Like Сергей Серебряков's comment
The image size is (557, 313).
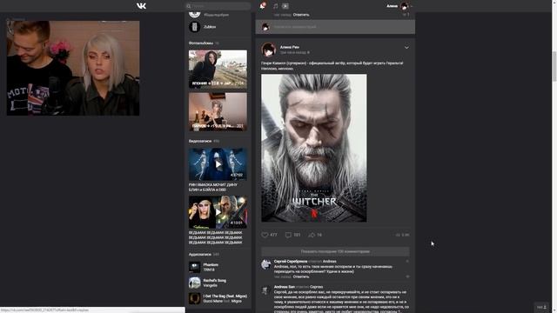click(407, 276)
